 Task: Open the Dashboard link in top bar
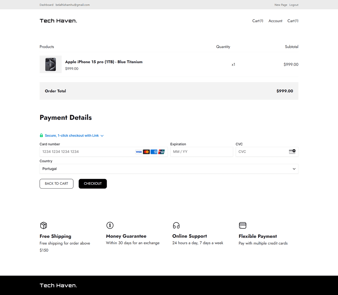(x=46, y=5)
